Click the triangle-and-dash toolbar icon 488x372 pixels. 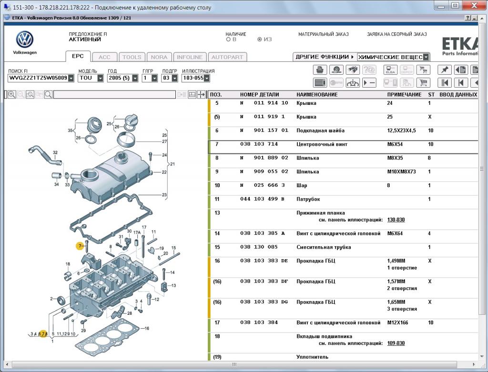(369, 83)
